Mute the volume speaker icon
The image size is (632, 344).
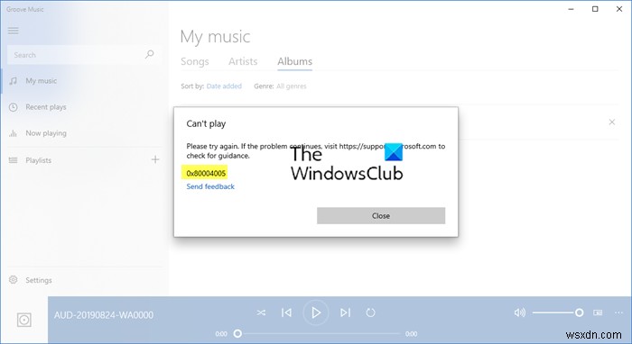pyautogui.click(x=519, y=312)
